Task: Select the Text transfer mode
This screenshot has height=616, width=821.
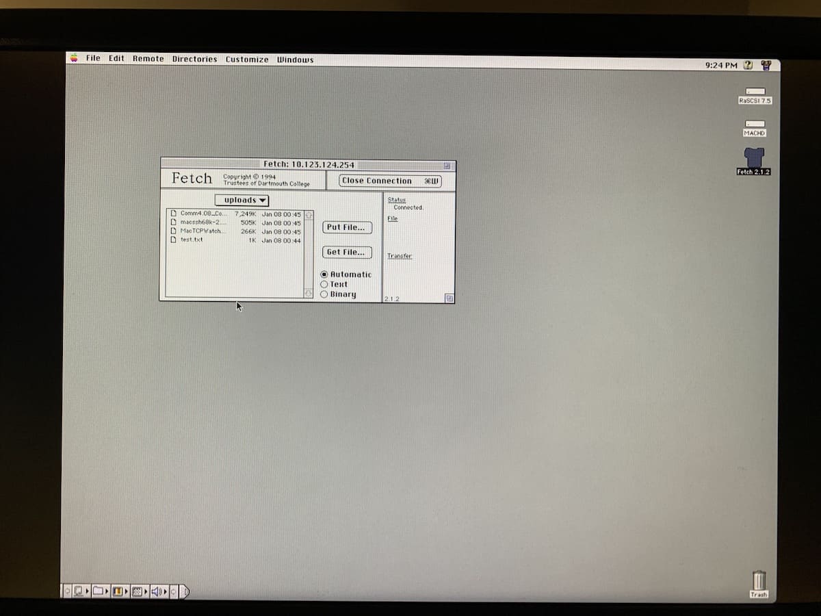Action: [x=334, y=284]
